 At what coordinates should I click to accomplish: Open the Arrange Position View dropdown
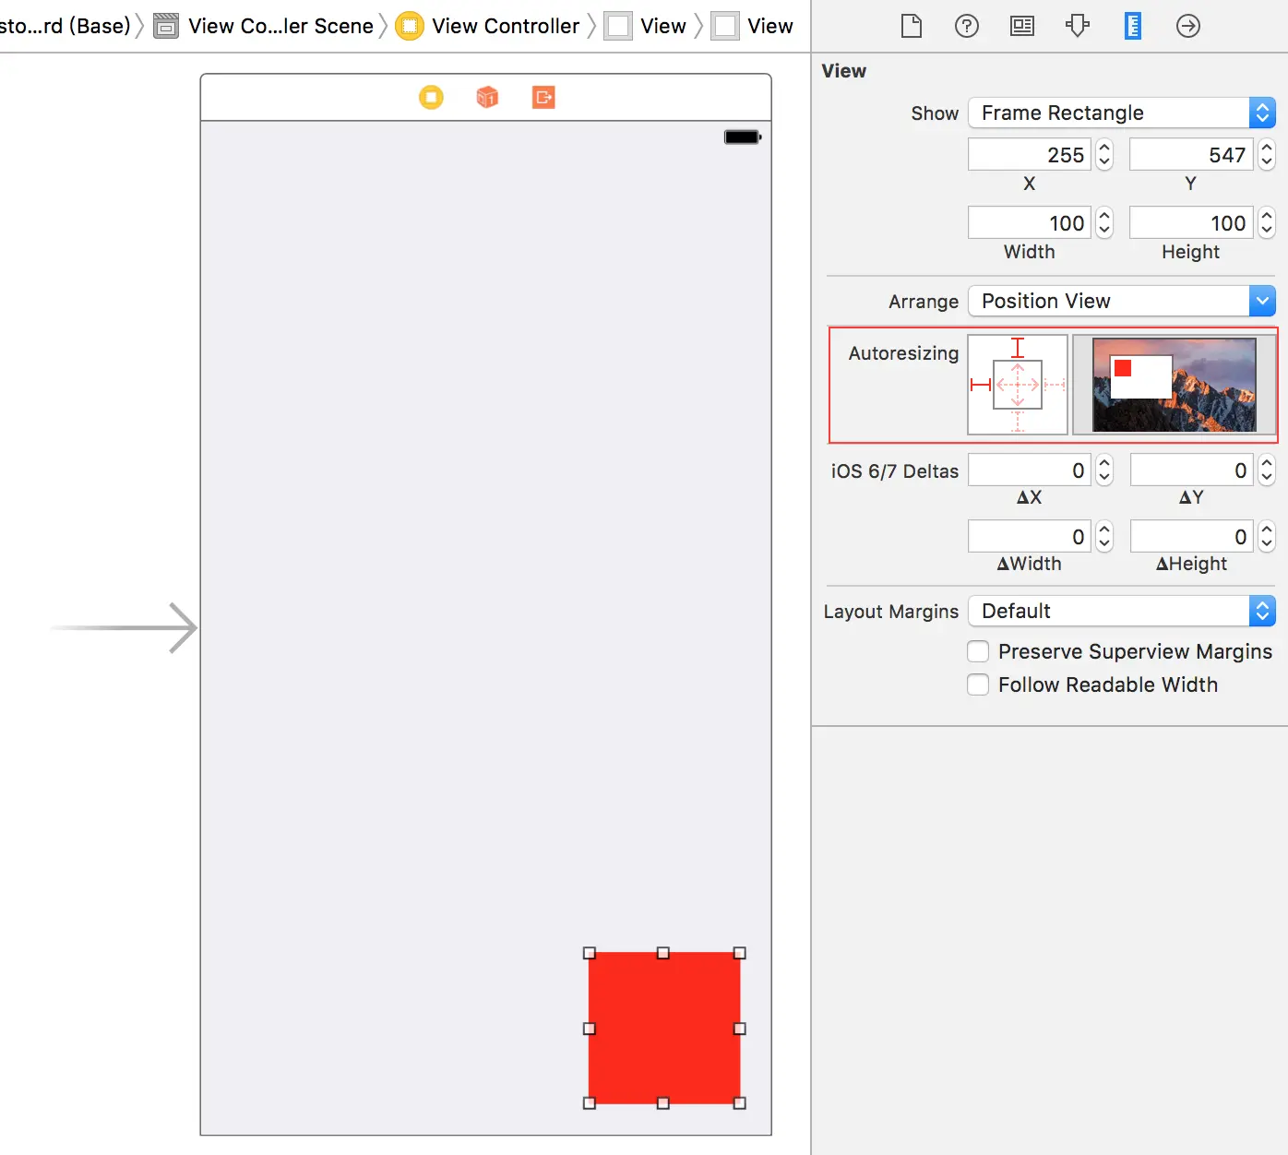click(x=1122, y=301)
